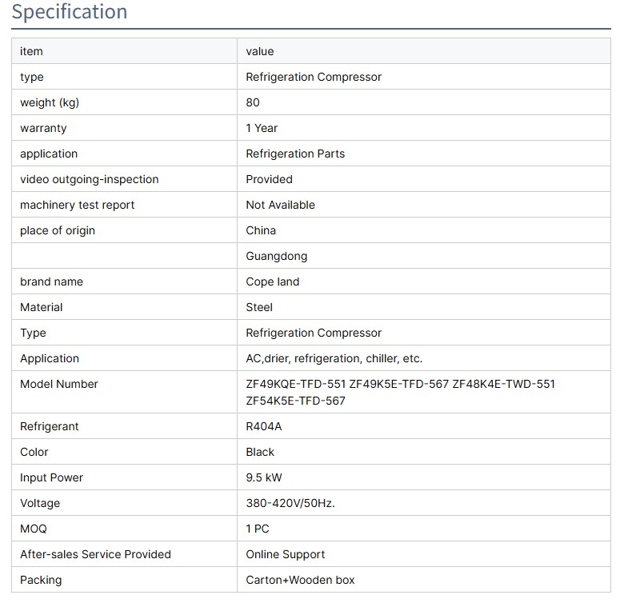Select the '380-420V/50Hz.' voltage value
Screen dimensions: 620x603
(x=290, y=503)
